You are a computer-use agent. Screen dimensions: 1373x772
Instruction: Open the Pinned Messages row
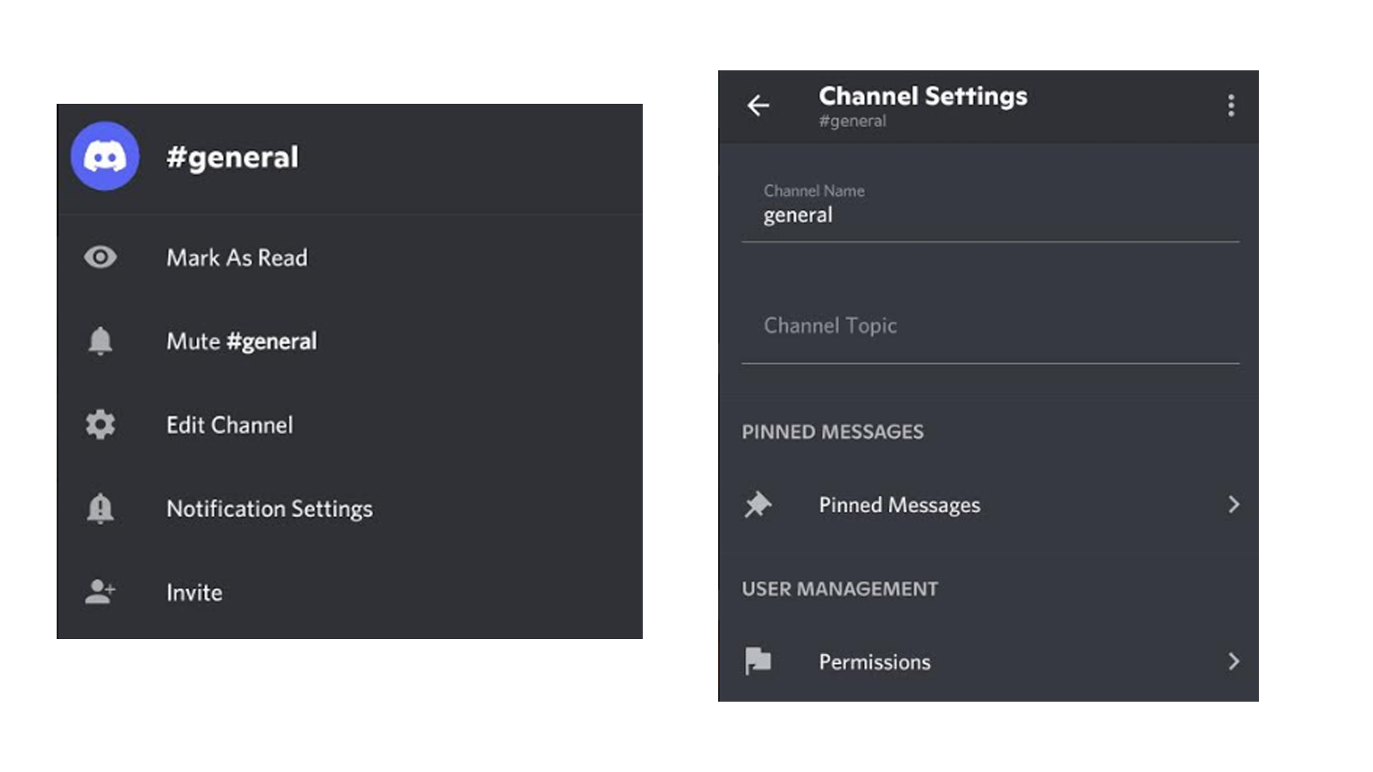[989, 504]
